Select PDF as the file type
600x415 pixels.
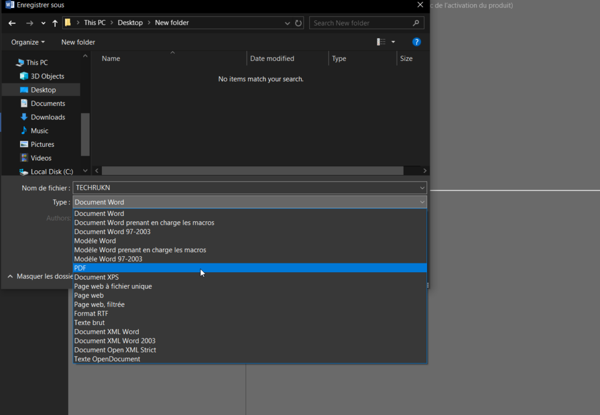coord(250,268)
